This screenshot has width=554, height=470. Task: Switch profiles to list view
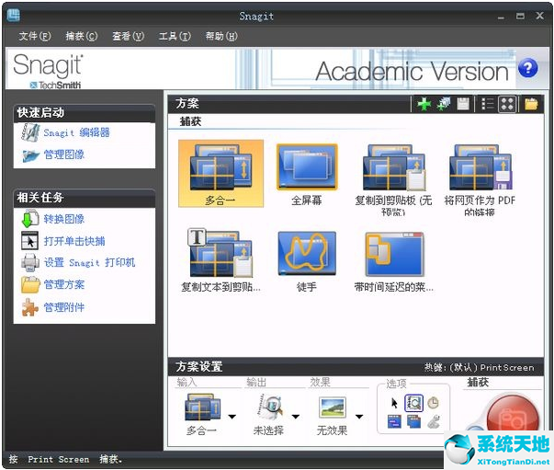coord(488,104)
